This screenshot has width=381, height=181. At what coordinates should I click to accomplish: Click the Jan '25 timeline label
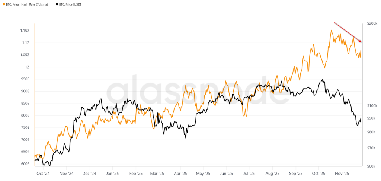tap(112, 174)
